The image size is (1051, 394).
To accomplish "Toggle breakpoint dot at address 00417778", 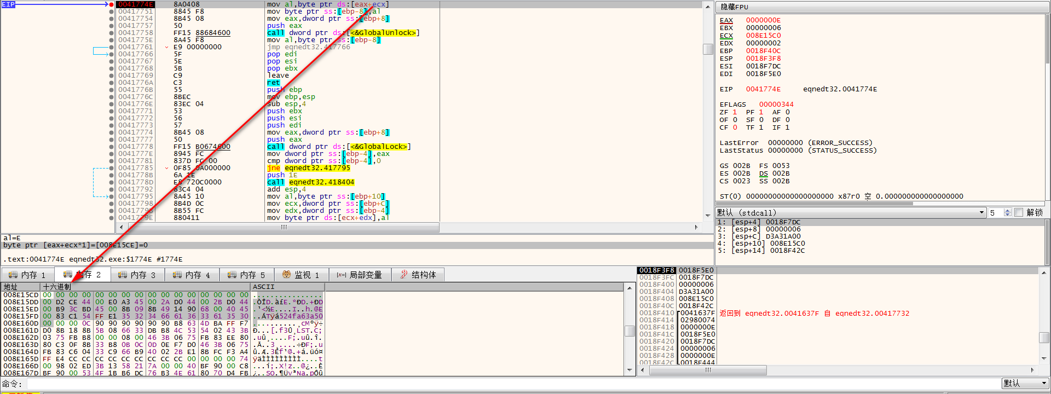I will tap(112, 147).
